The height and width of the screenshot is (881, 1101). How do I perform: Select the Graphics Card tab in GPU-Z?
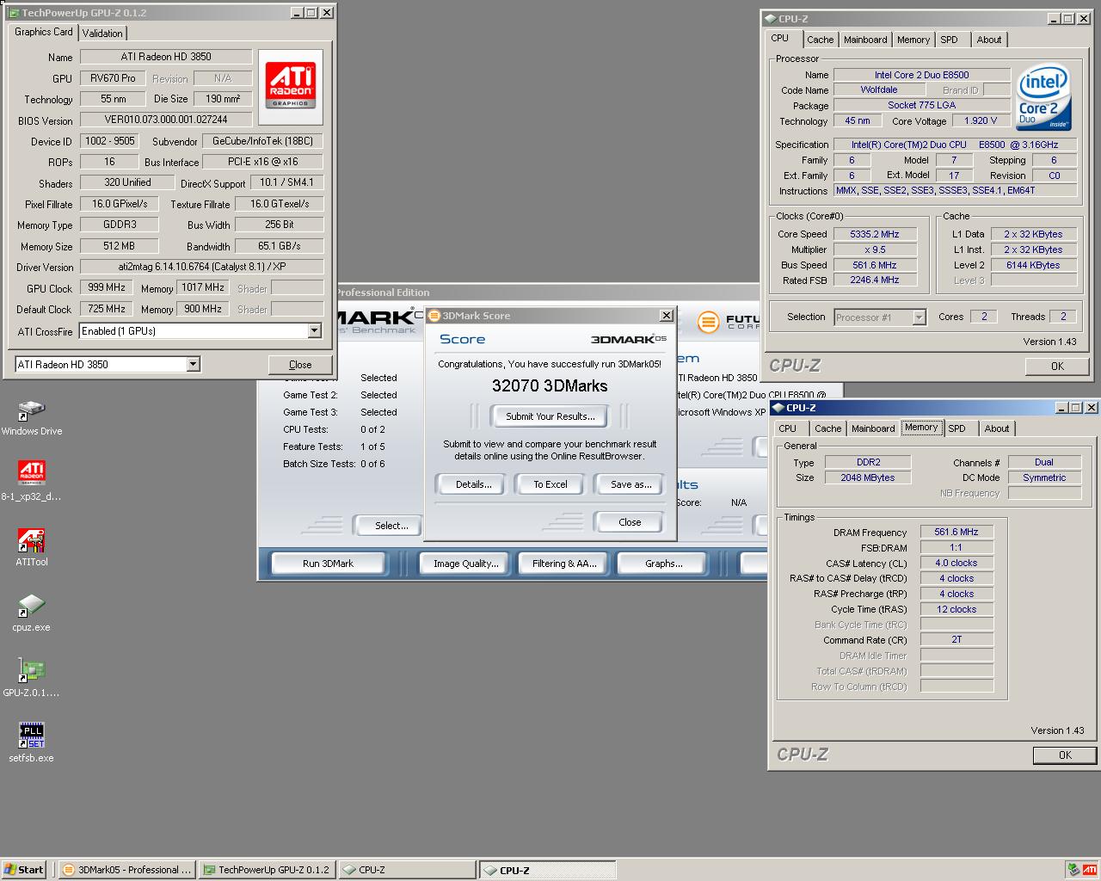coord(44,32)
